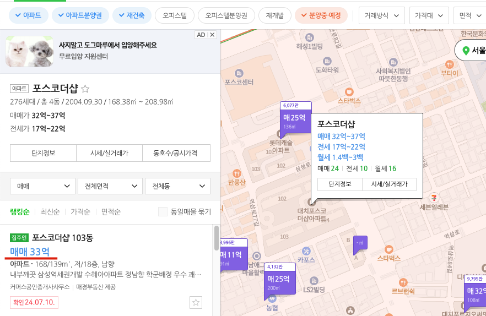Select the 매 25억 200㎡ map marker
486x316 pixels.
[x=279, y=279]
